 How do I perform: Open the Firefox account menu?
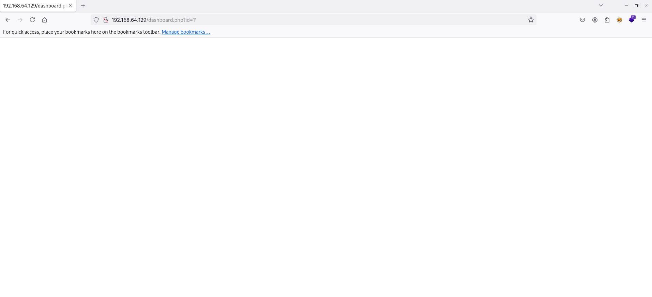point(595,20)
